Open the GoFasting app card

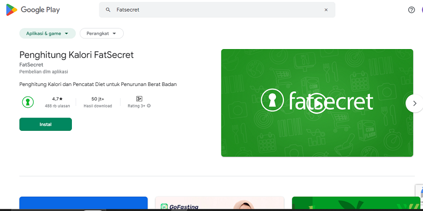[219, 203]
